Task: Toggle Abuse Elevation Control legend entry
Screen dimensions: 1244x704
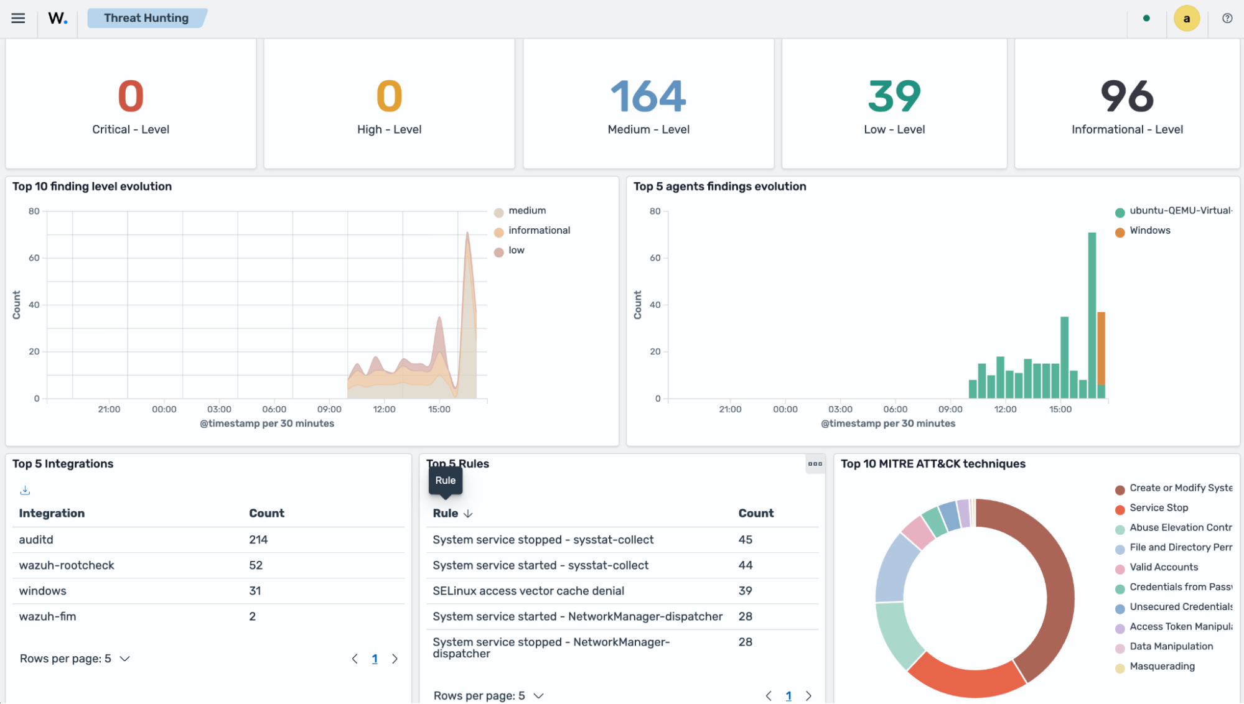Action: tap(1180, 528)
